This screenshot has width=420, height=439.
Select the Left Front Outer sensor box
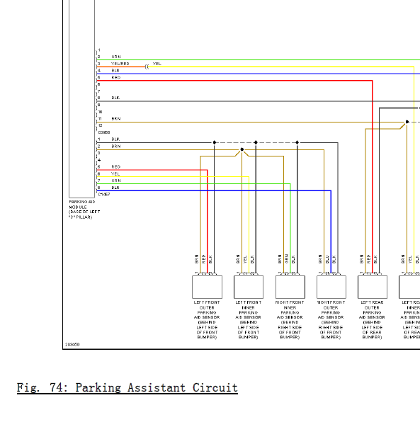[208, 287]
